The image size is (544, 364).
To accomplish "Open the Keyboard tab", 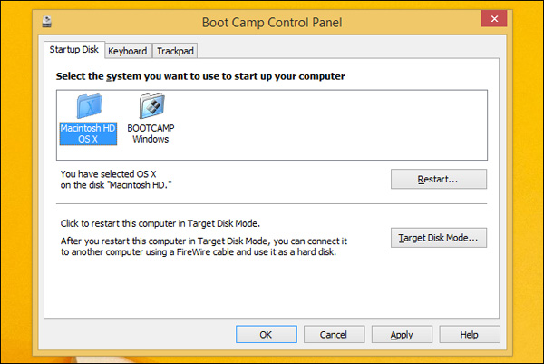I will click(x=127, y=51).
